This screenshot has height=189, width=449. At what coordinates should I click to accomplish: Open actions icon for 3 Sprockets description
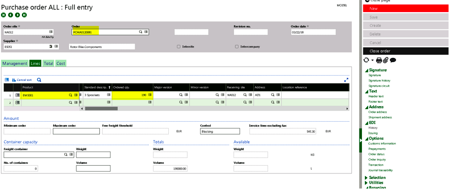[x=109, y=95]
